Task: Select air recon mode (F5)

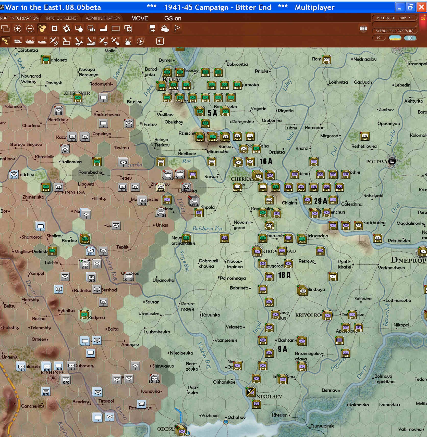Action: pyautogui.click(x=54, y=41)
